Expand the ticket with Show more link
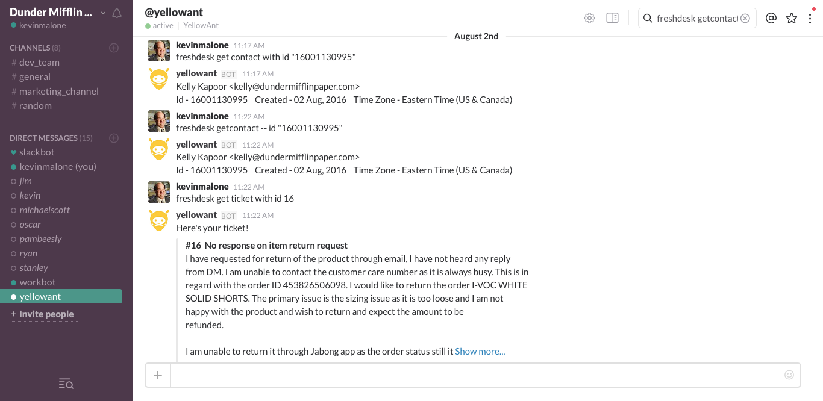823x401 pixels. click(480, 351)
